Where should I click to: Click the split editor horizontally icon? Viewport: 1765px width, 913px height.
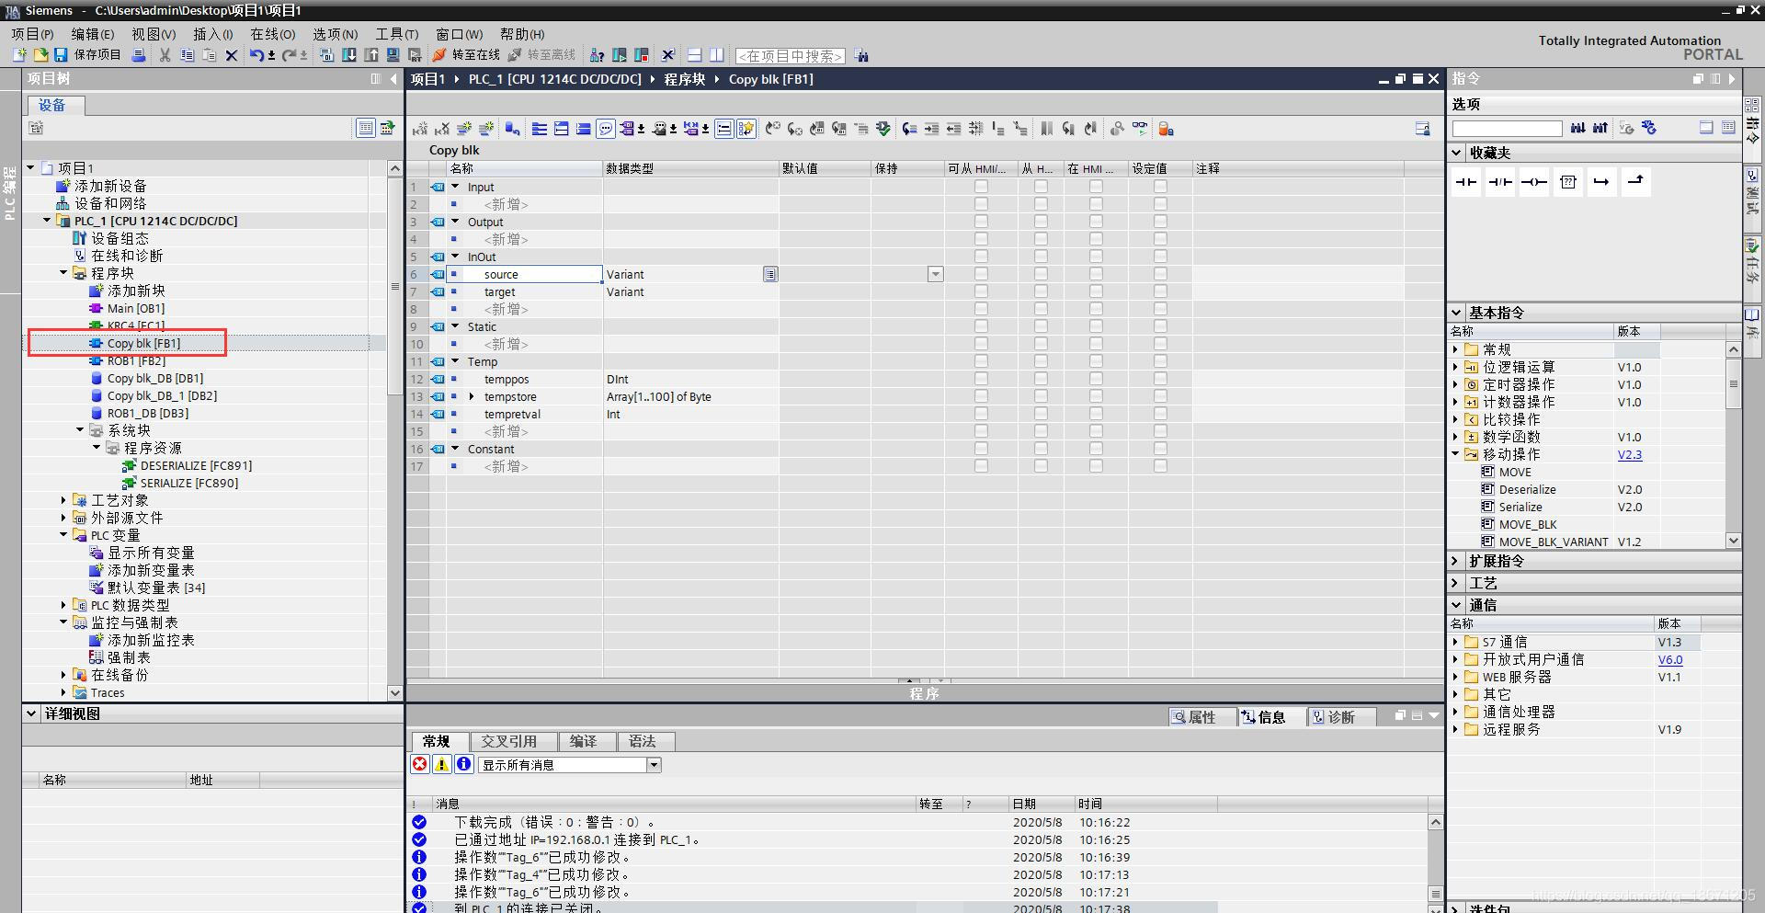(694, 55)
